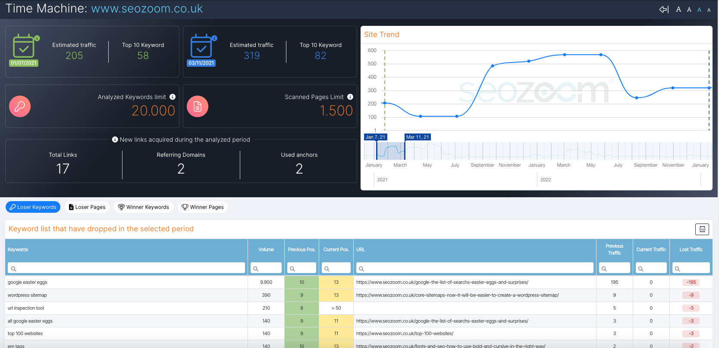Sort by Lost Traffic column header
The image size is (719, 348).
click(x=691, y=250)
